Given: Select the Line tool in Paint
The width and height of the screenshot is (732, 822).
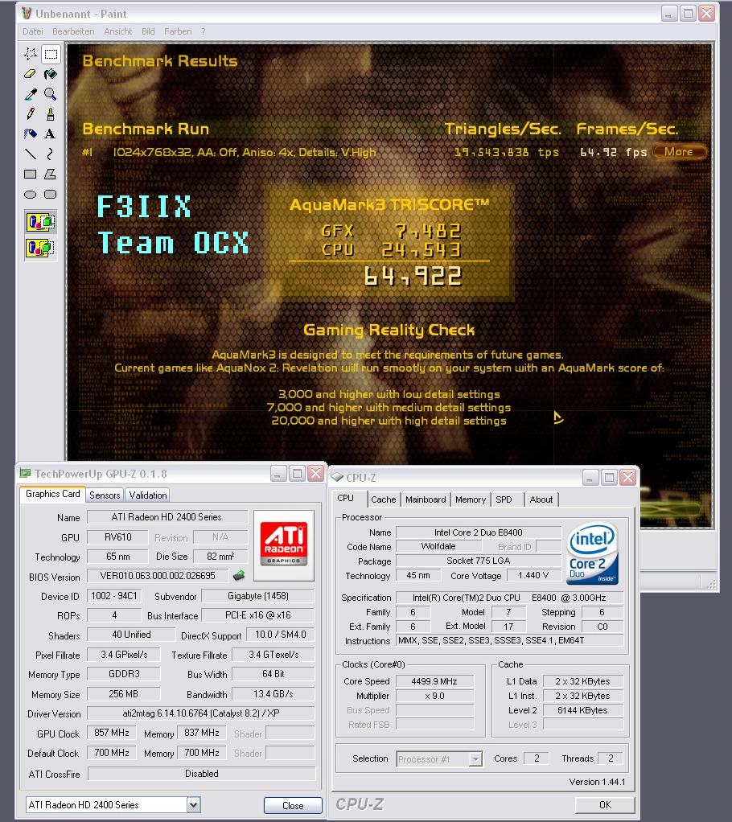Looking at the screenshot, I should point(31,154).
